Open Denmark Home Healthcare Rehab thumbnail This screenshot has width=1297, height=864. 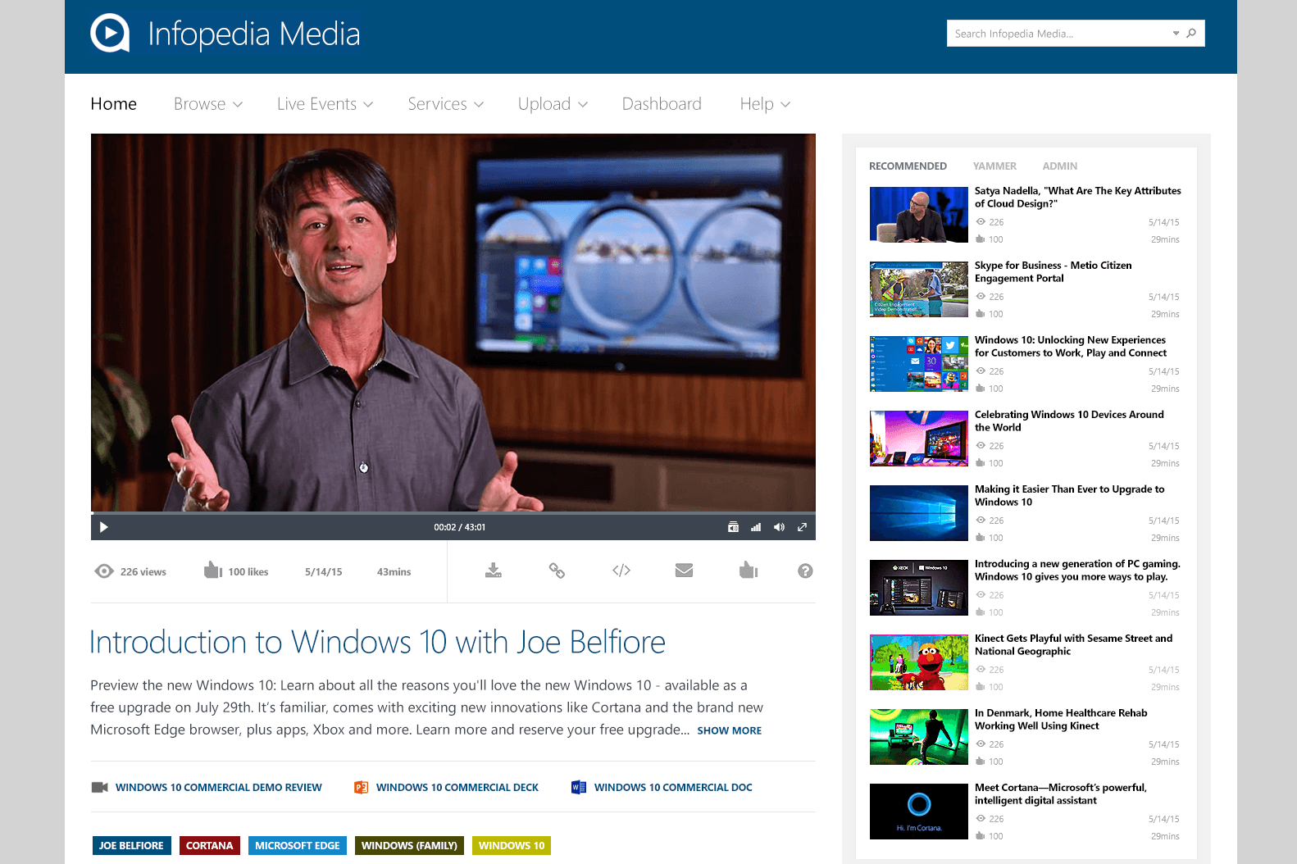919,737
